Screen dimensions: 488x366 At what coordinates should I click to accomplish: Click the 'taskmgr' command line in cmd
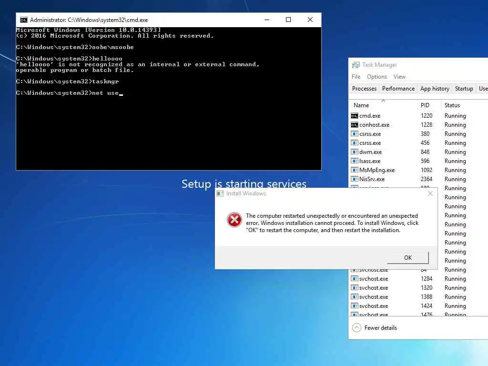click(68, 81)
